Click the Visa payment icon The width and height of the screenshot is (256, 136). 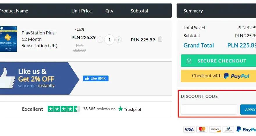tap(189, 129)
